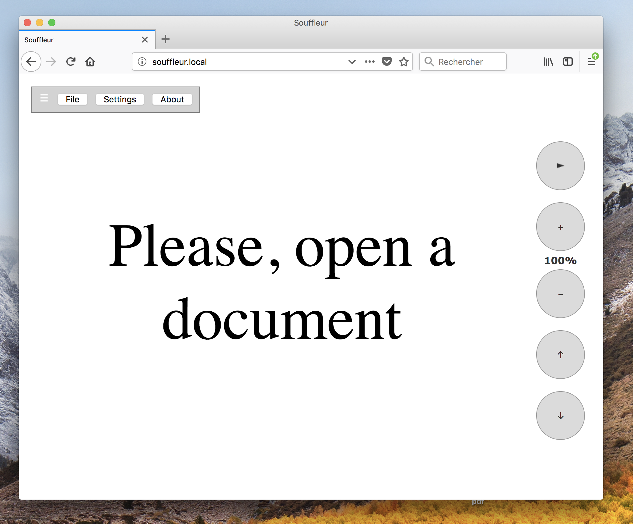Open page actions three-dot menu
The image size is (633, 524).
[x=369, y=62]
